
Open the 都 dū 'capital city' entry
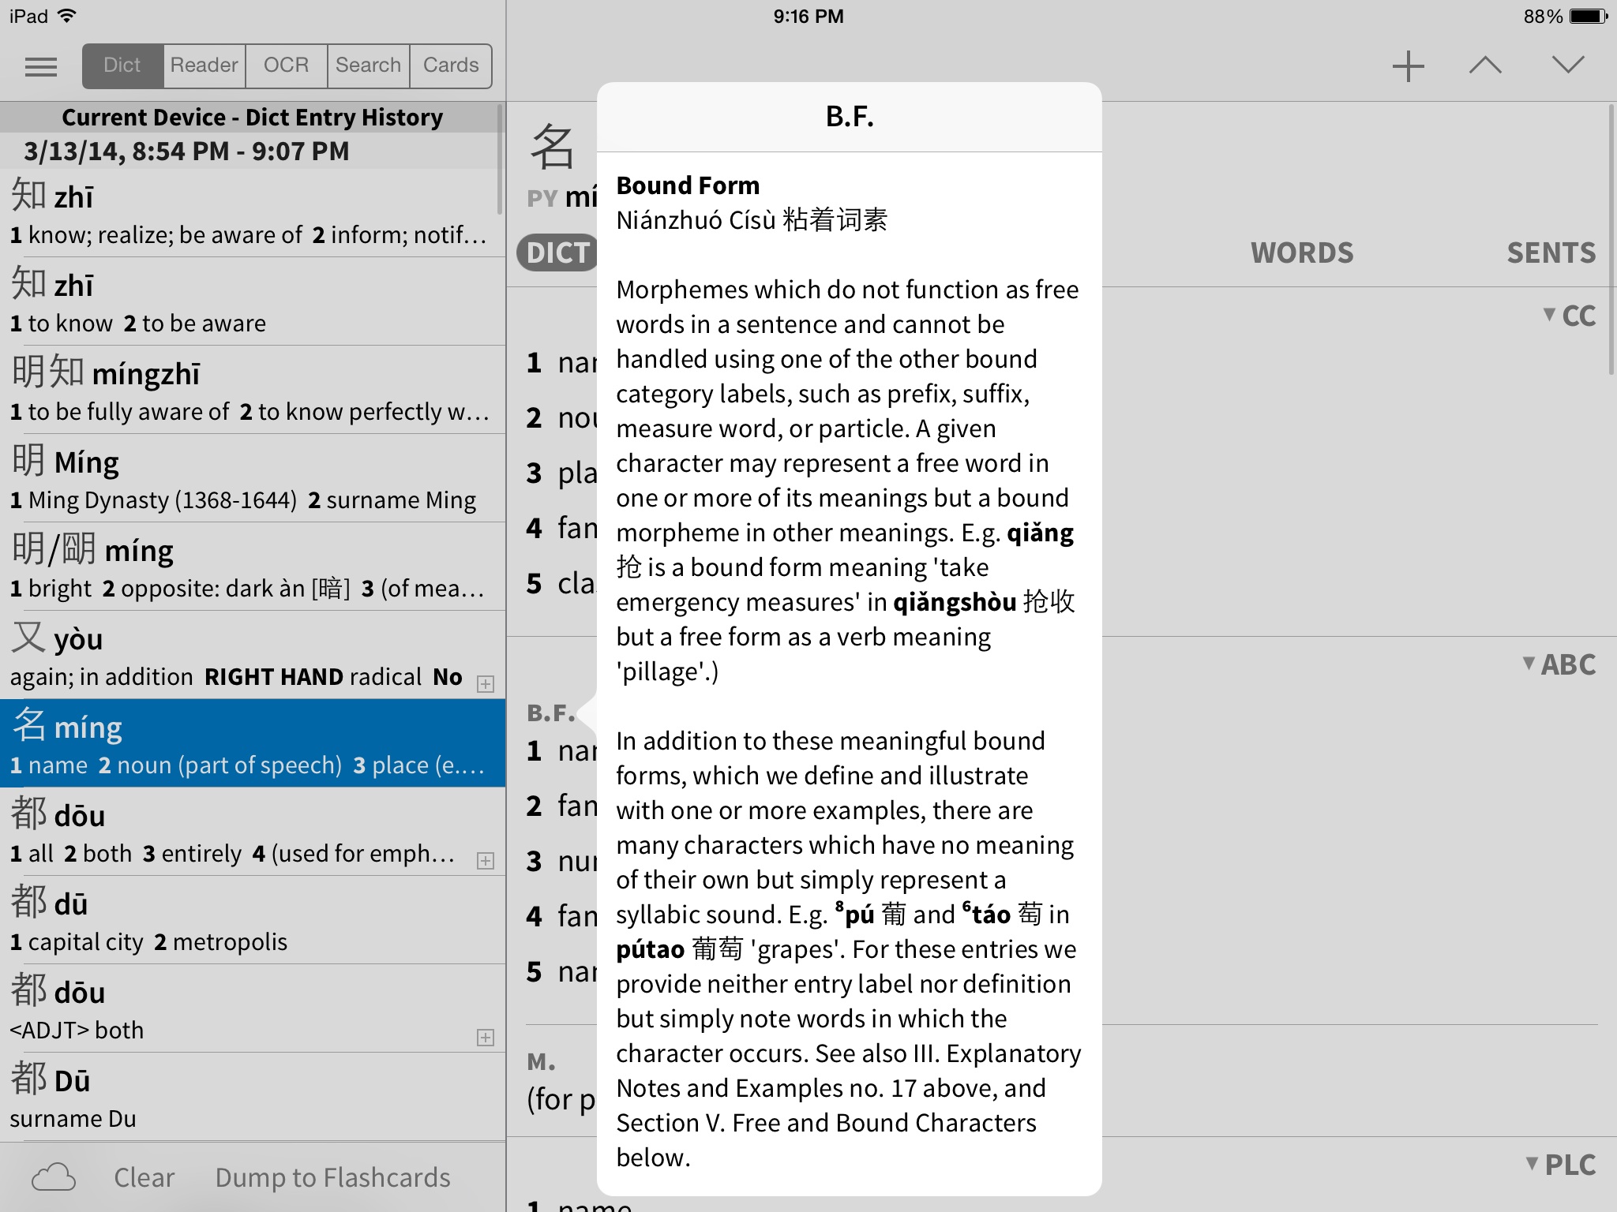[x=253, y=920]
